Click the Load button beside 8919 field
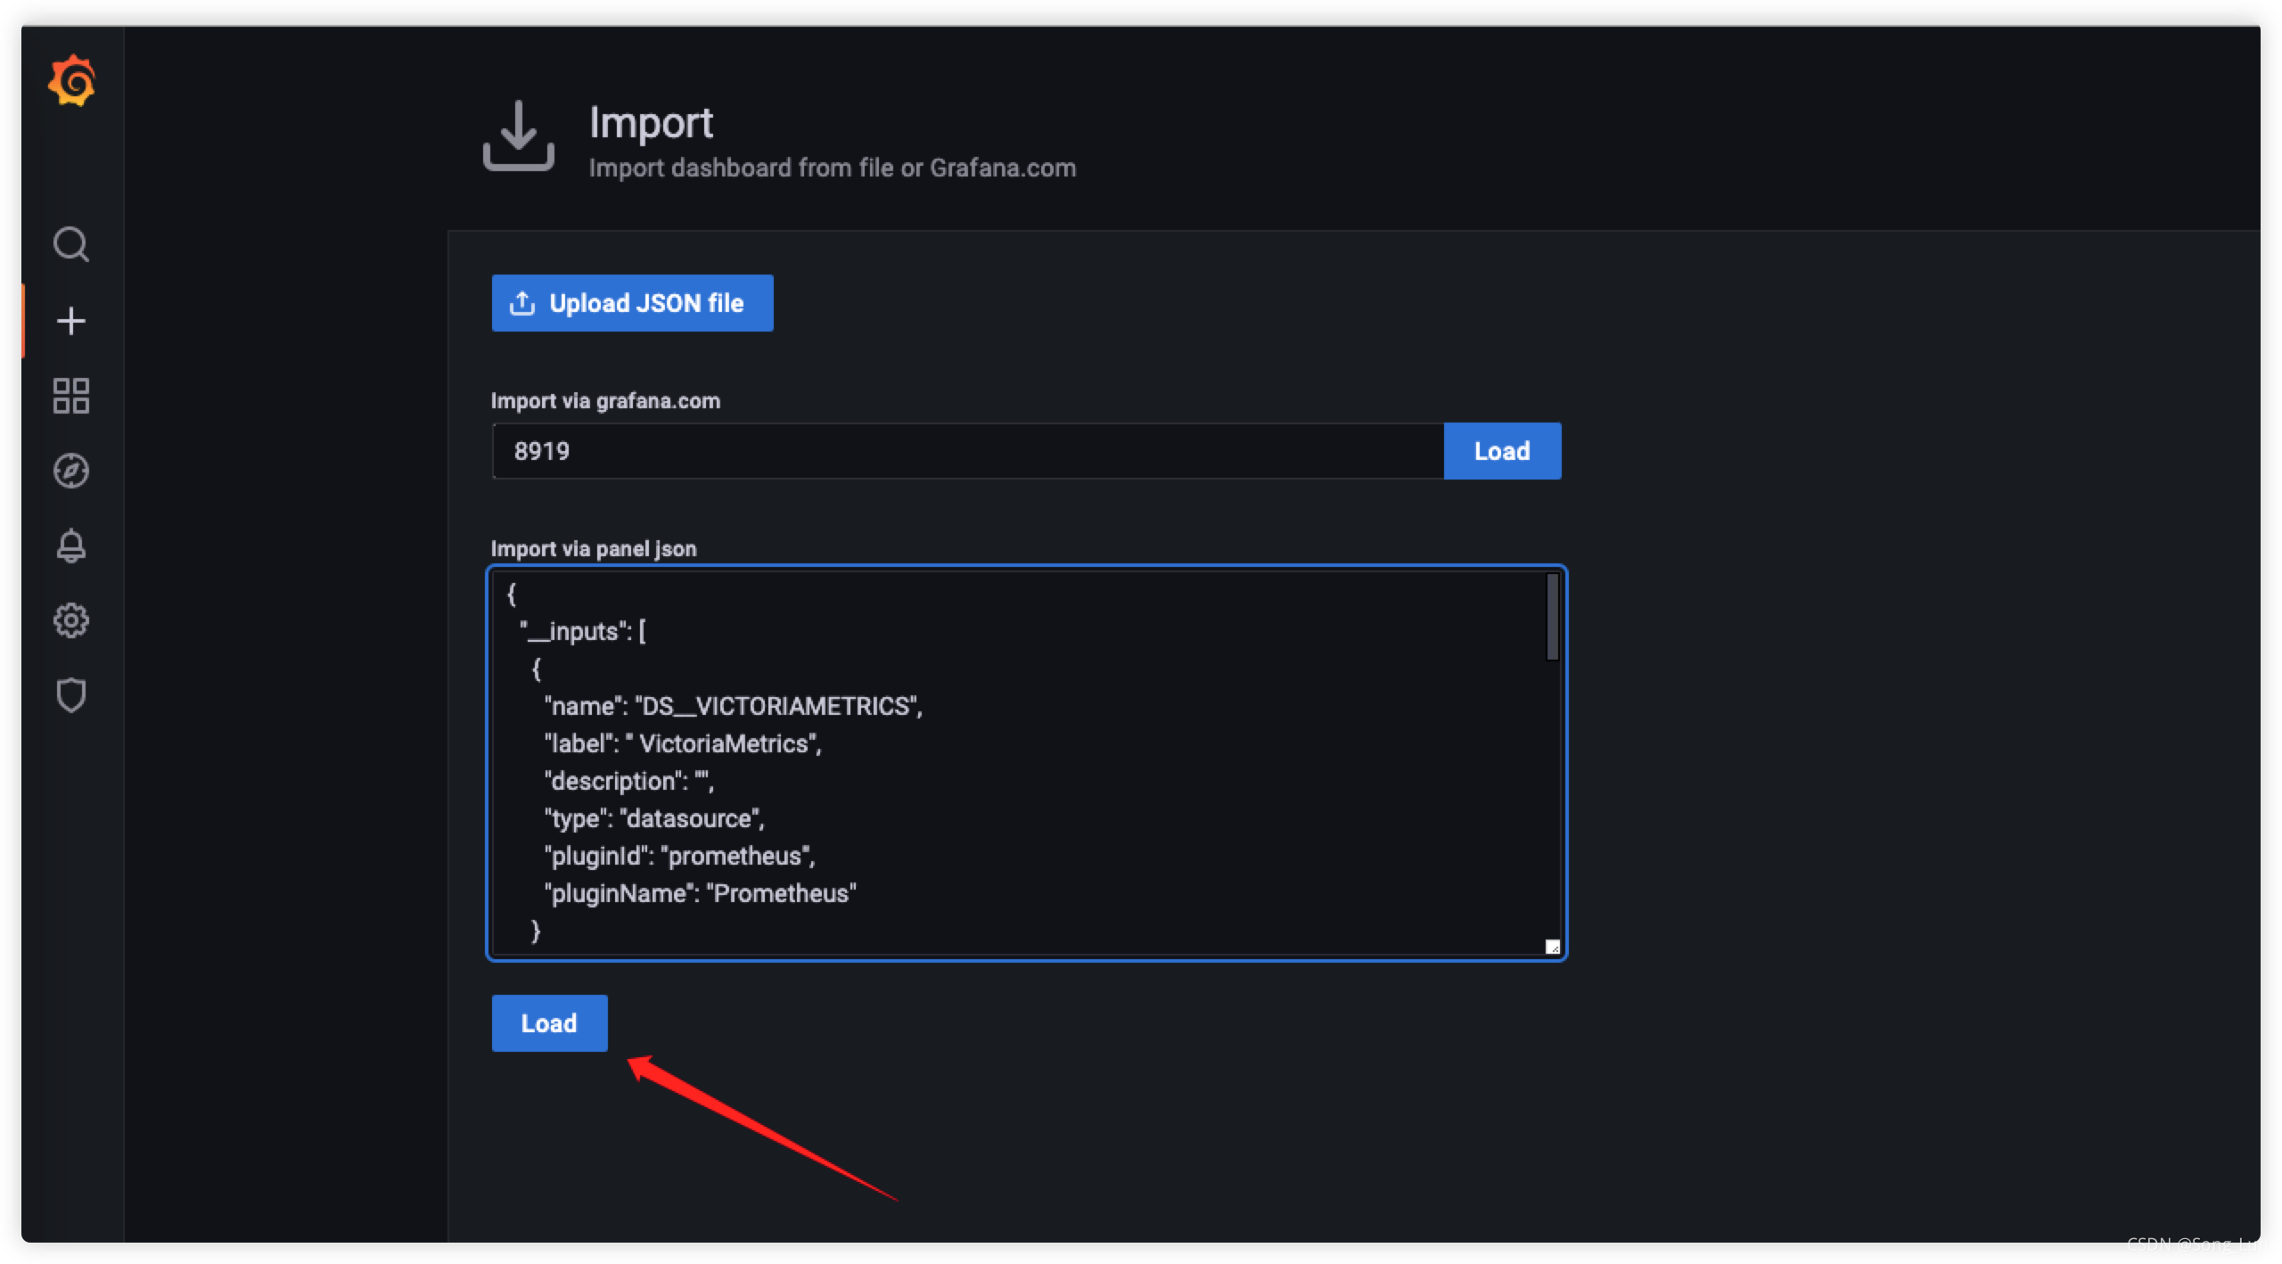Viewport: 2282px width, 1264px height. point(1502,451)
